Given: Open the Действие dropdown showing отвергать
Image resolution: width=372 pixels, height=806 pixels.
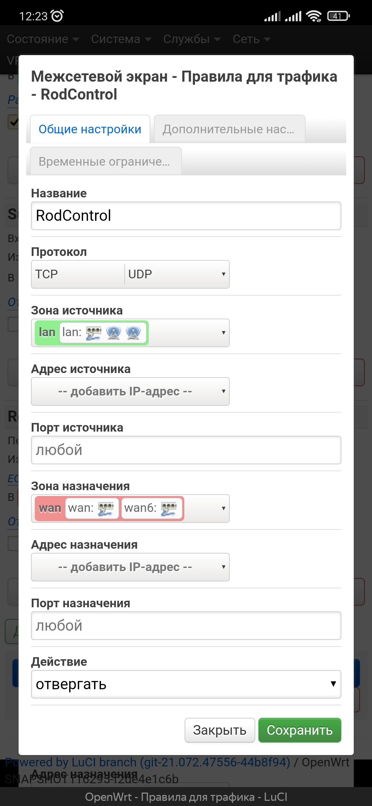Looking at the screenshot, I should (x=186, y=684).
